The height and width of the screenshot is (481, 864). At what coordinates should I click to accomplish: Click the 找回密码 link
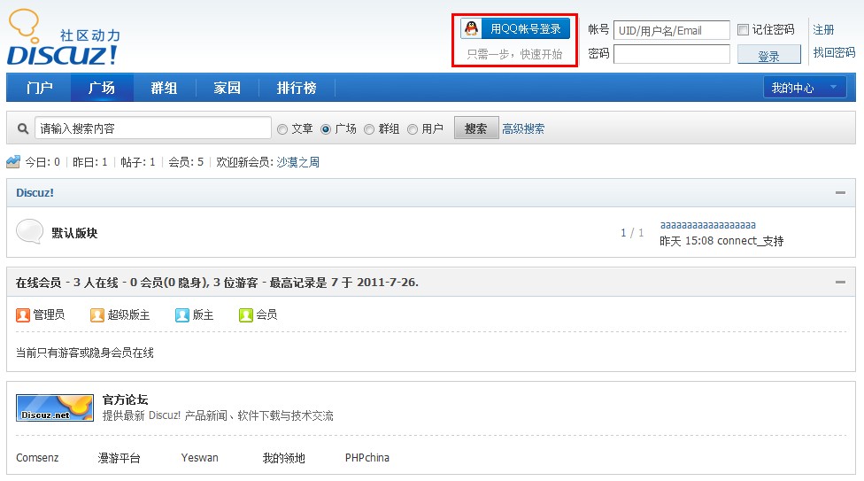coord(834,52)
